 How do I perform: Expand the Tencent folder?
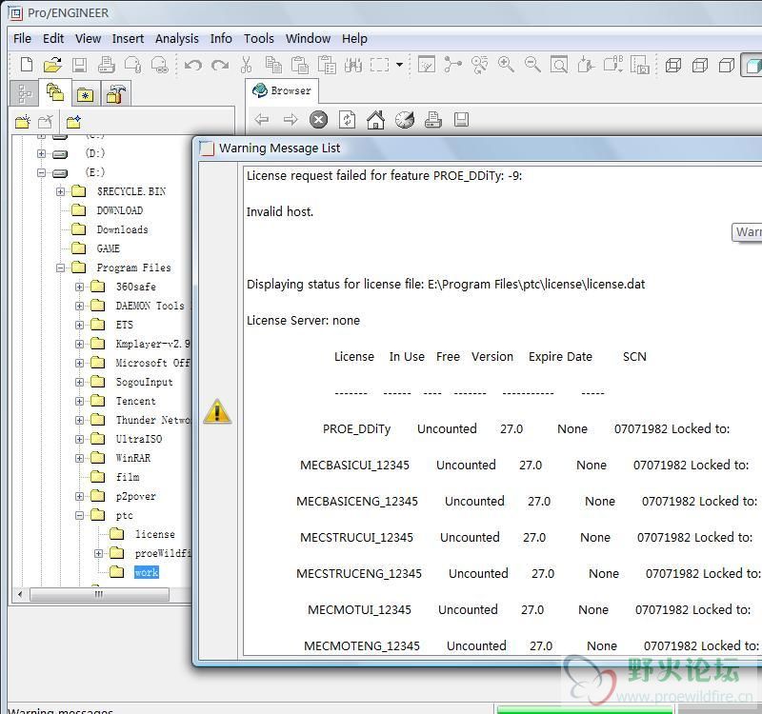pos(79,401)
